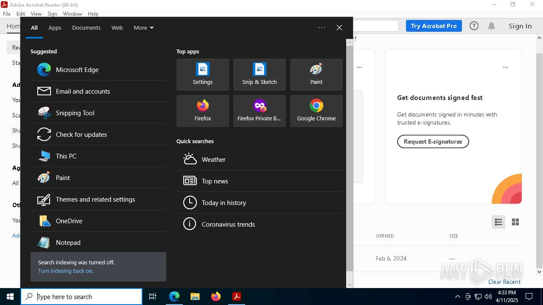Open Settings tile in Top apps
Screen dimensions: 543x305
[x=203, y=75]
